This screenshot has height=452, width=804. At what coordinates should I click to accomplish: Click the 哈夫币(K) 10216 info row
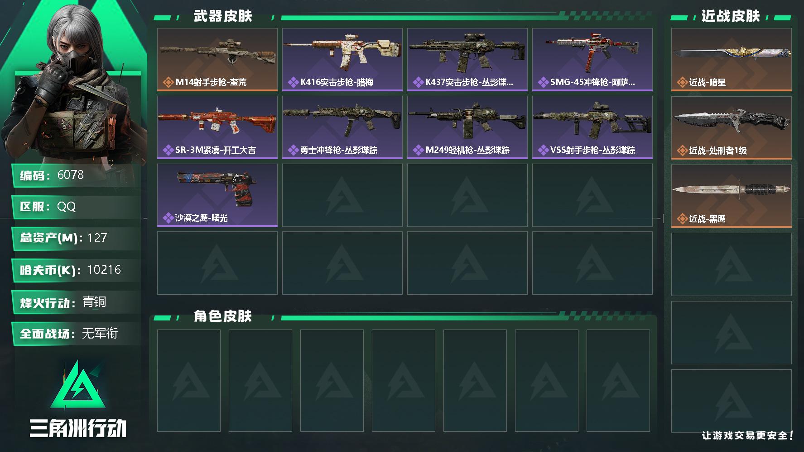coord(76,270)
